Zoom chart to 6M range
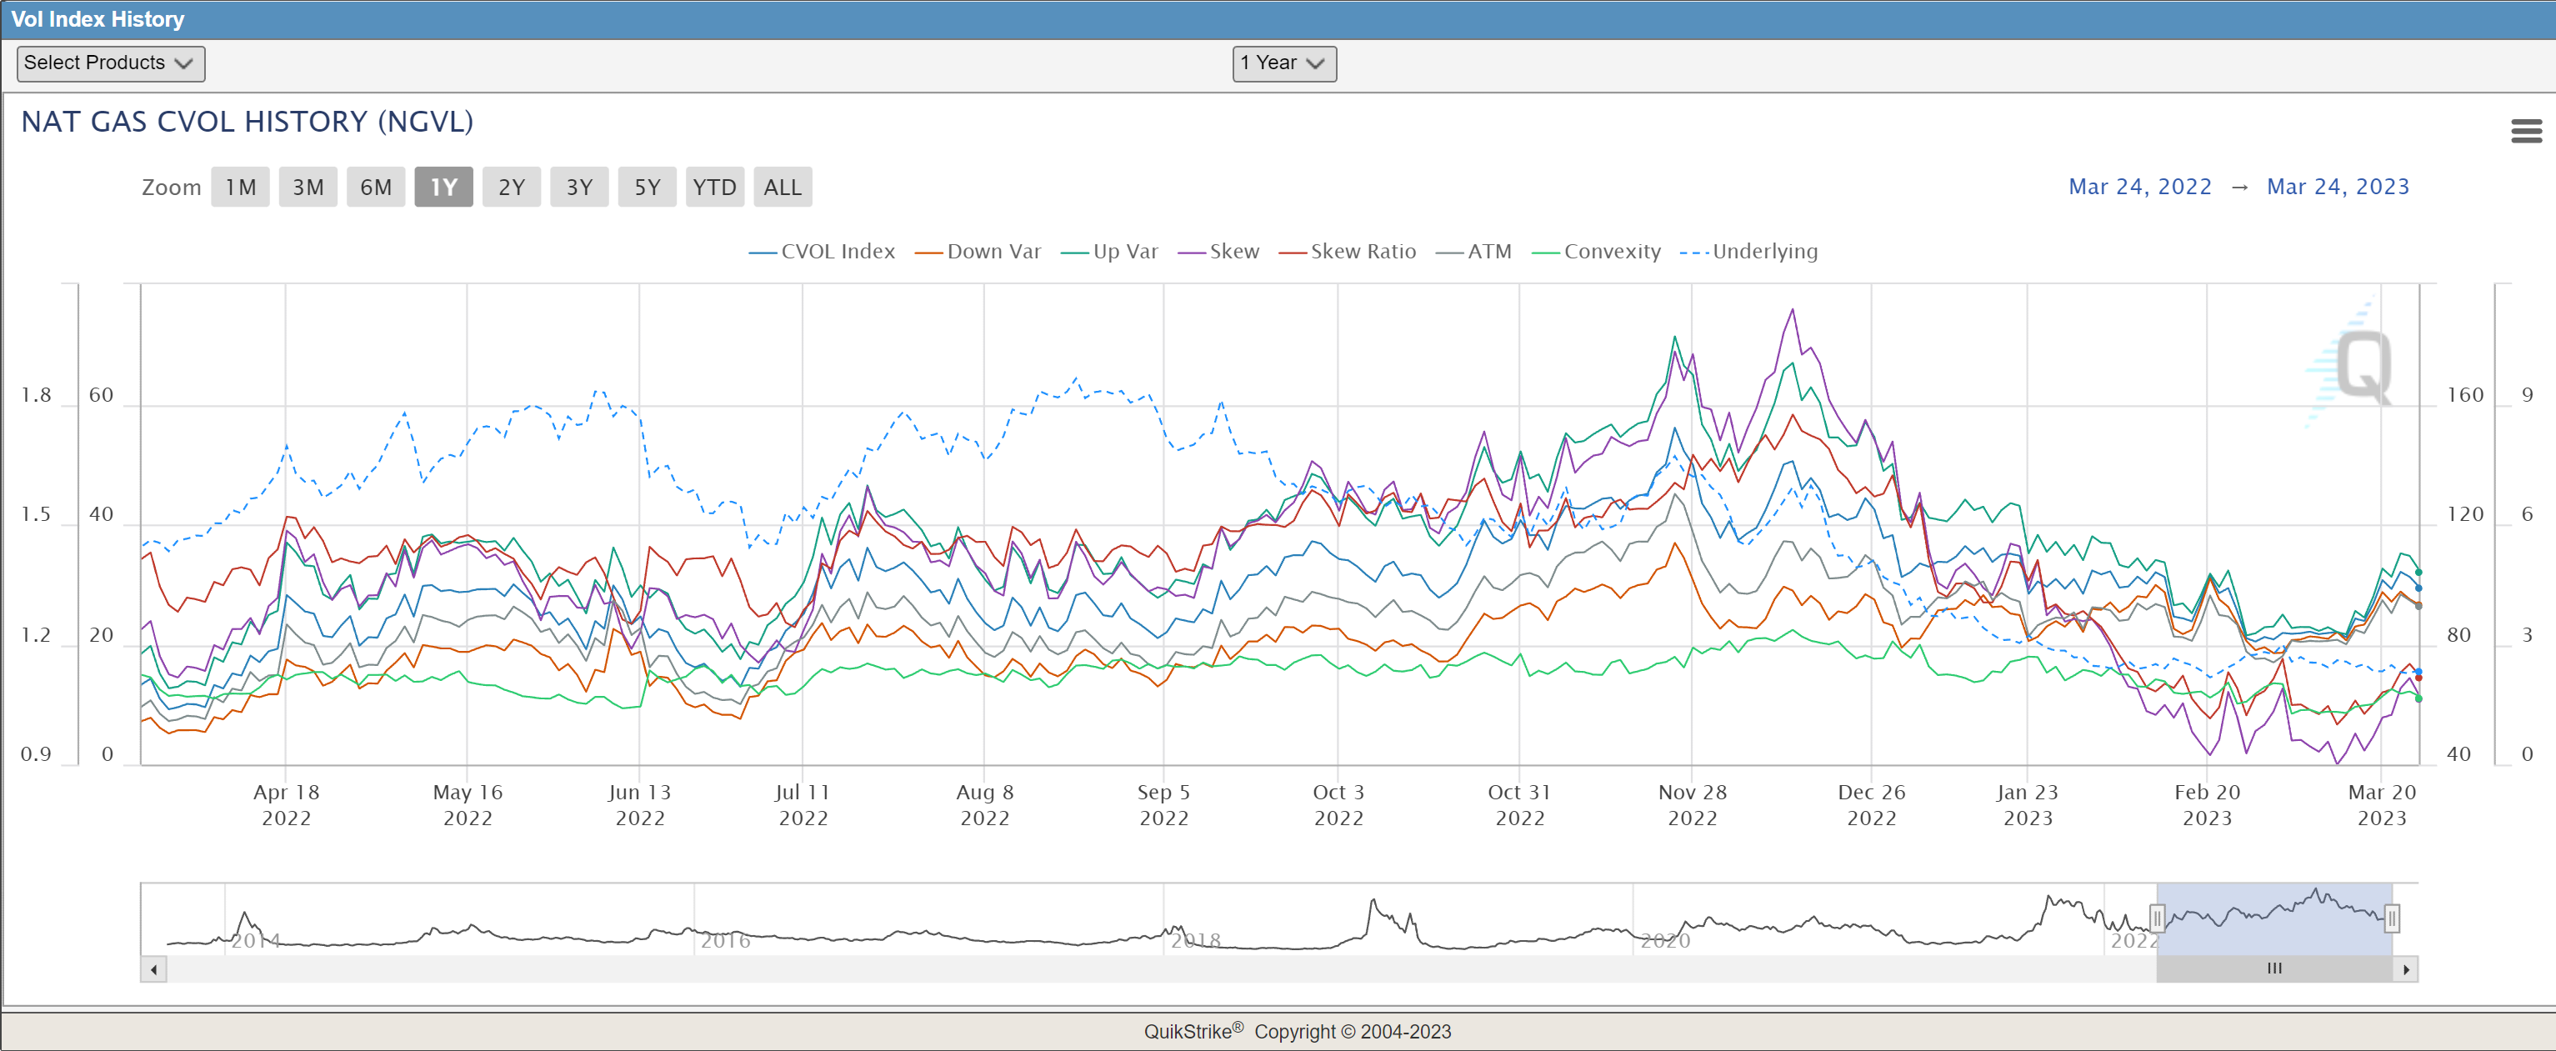 click(375, 188)
